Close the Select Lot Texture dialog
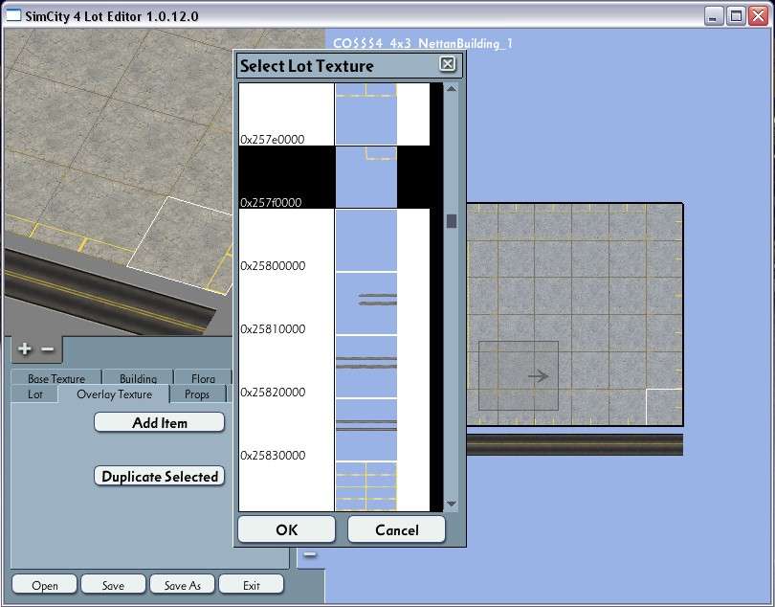The image size is (775, 607). coord(448,64)
